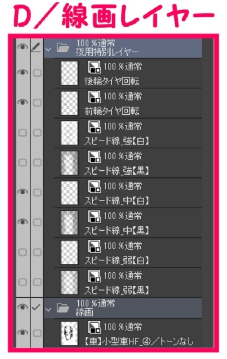The height and width of the screenshot is (359, 227).
Task: Toggle the checkmark next to 線画 folder
Action: [x=37, y=307]
